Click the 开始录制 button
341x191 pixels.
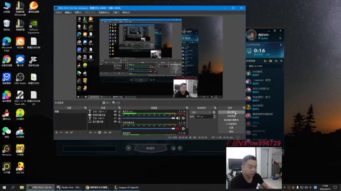point(231,116)
